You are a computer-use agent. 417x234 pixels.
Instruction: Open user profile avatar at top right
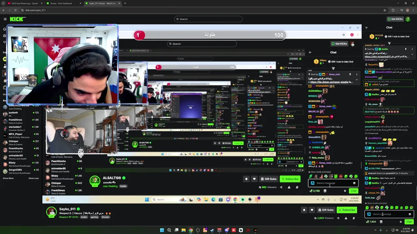[x=408, y=19]
